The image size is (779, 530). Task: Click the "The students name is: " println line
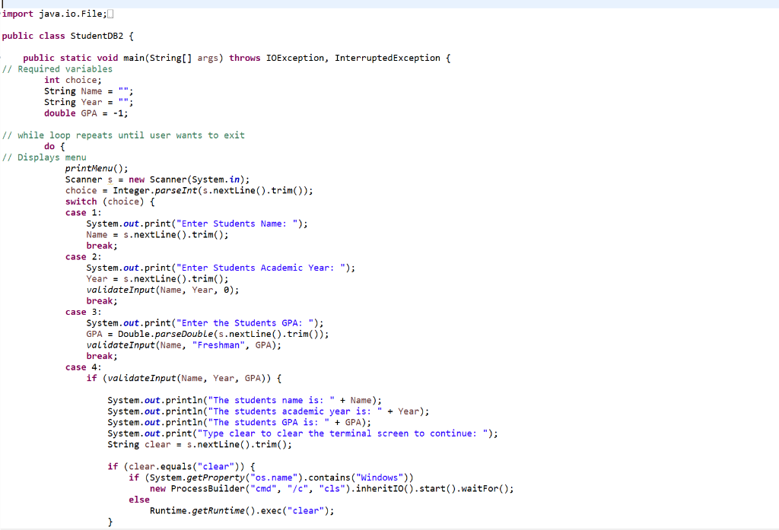[244, 401]
